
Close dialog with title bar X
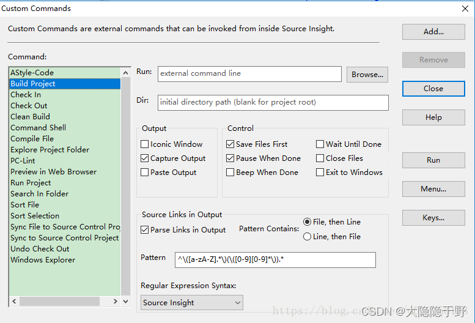[465, 9]
